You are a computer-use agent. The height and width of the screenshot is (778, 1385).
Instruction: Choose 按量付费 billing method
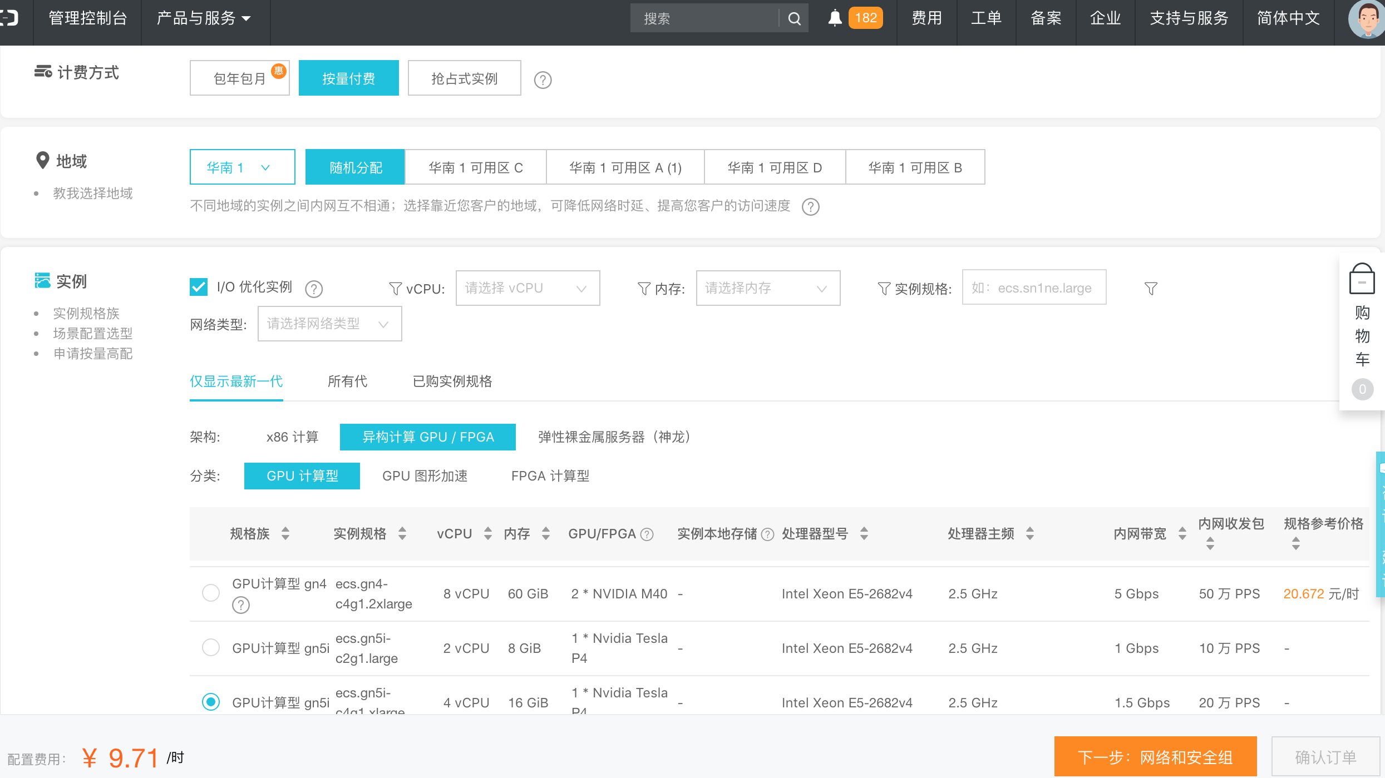tap(349, 78)
